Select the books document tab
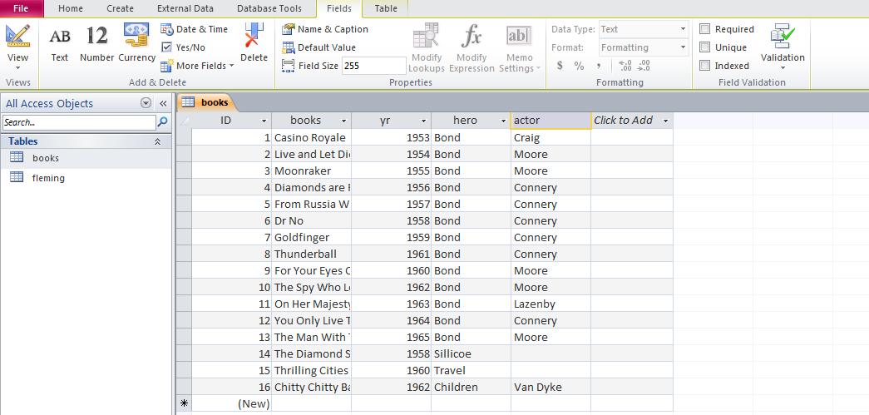The height and width of the screenshot is (415, 869). click(206, 102)
